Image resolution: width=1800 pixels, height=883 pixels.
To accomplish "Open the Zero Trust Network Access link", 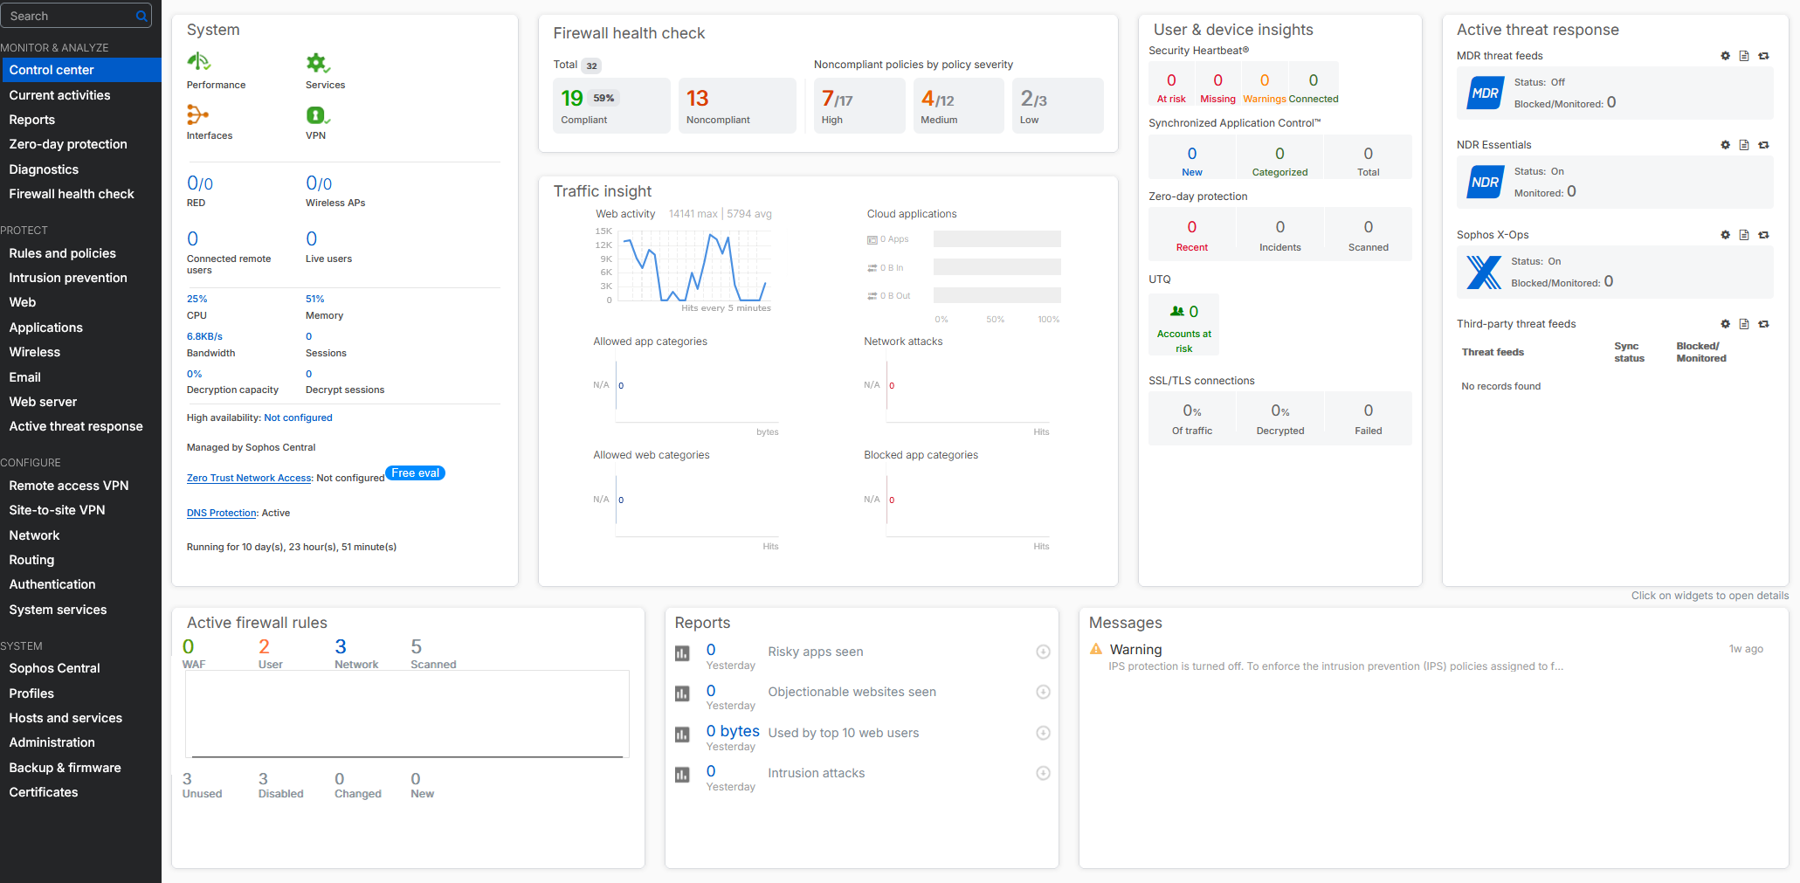I will pos(249,478).
